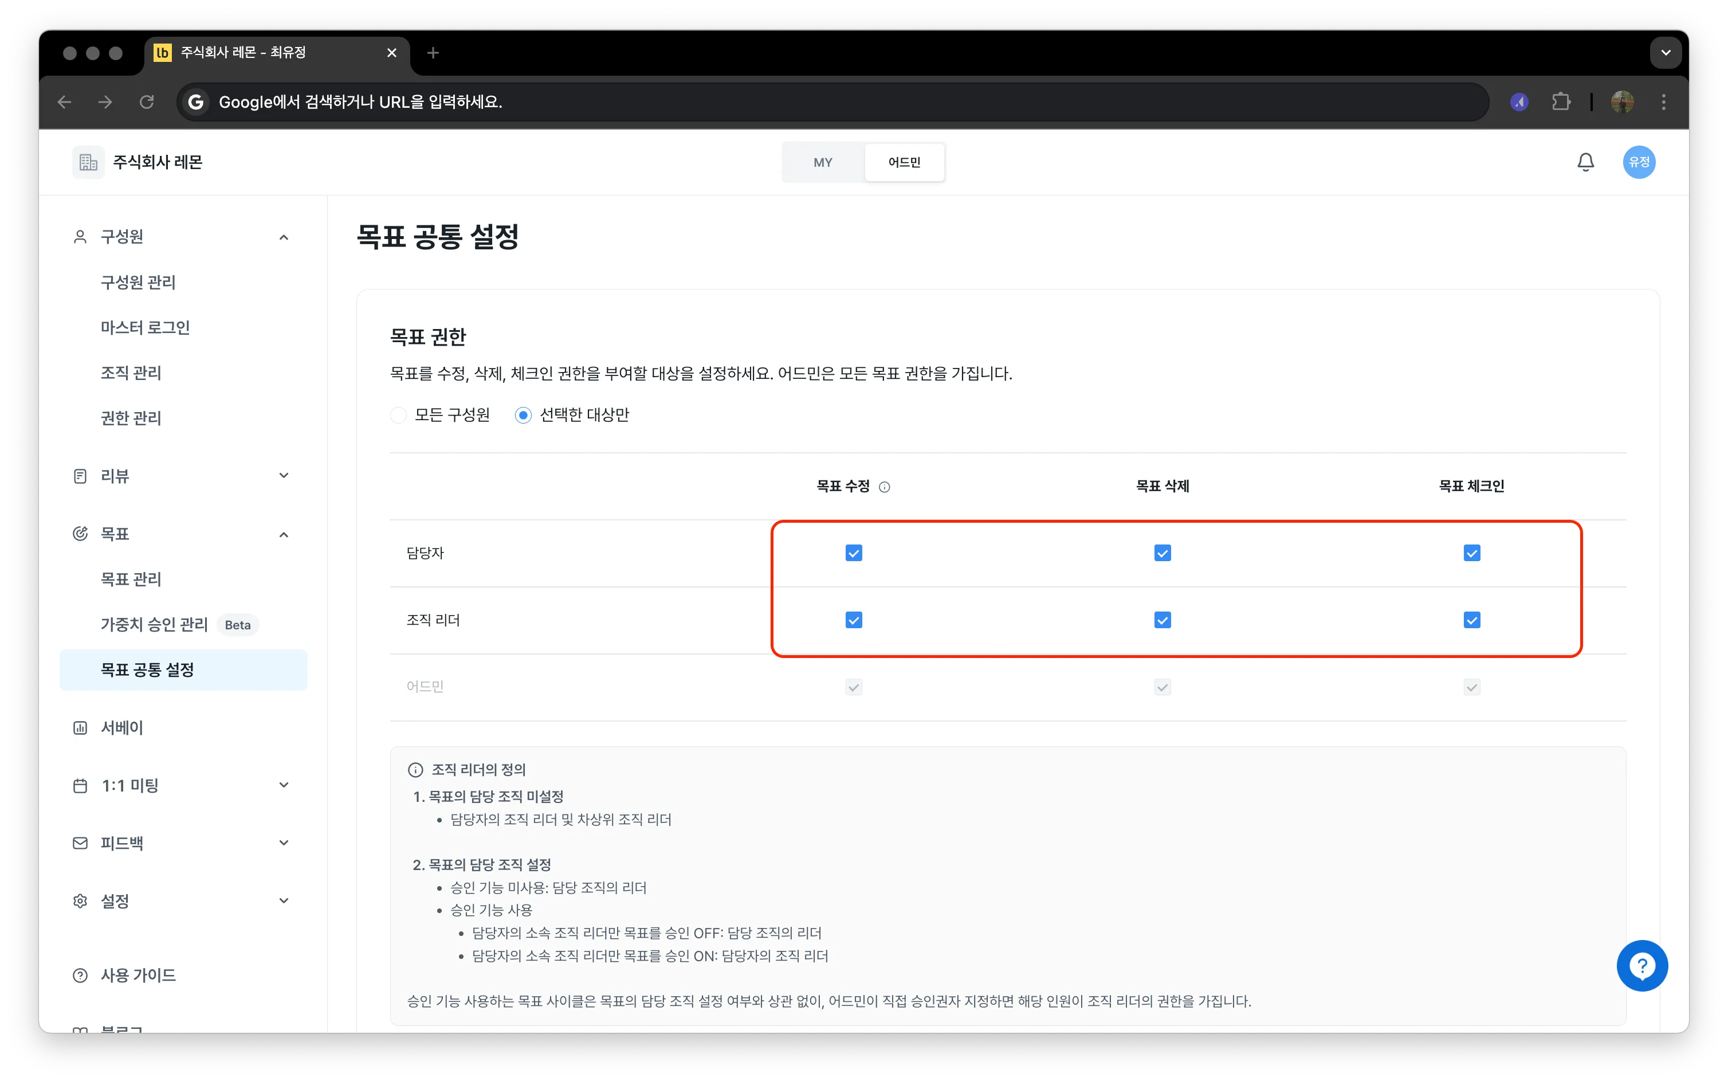1728x1081 pixels.
Task: Switch to the MY tab
Action: point(823,162)
